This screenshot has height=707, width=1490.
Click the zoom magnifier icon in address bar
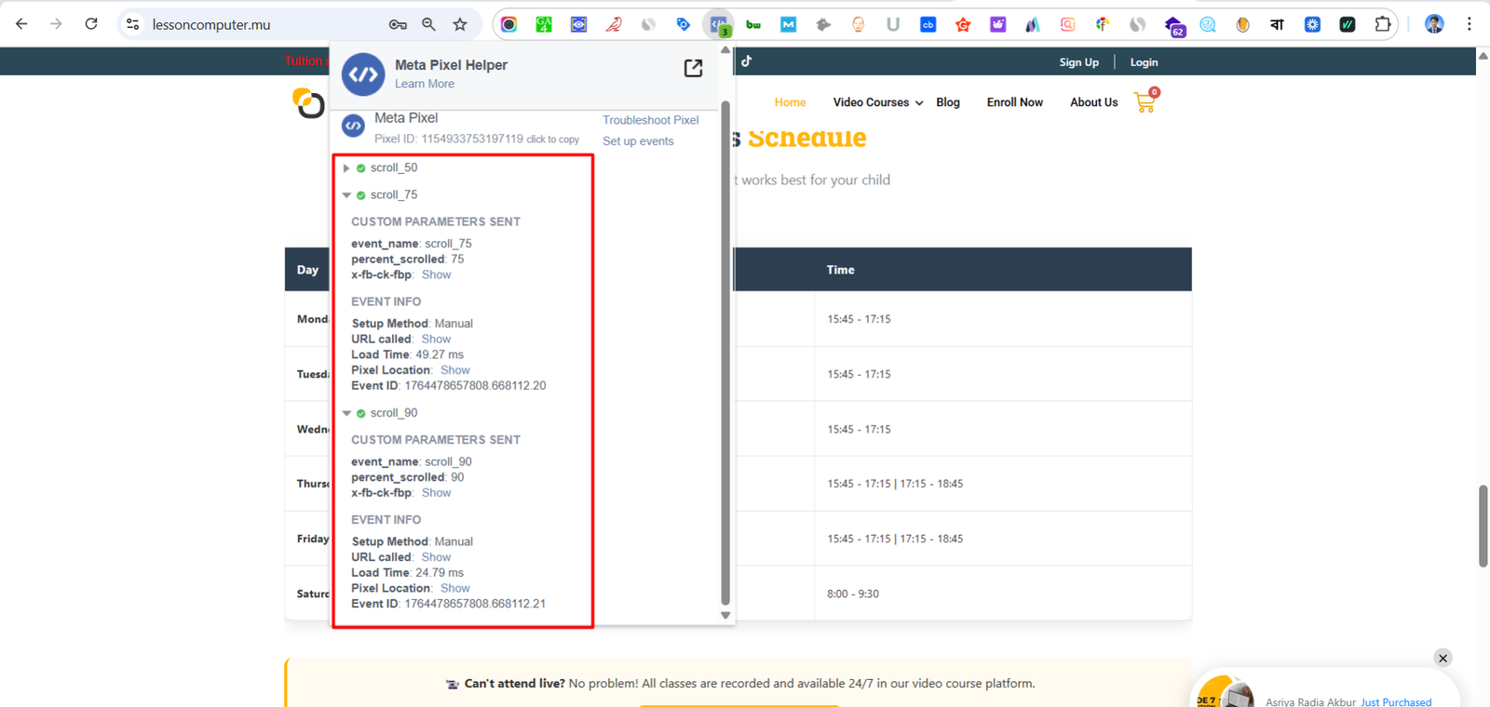point(428,24)
